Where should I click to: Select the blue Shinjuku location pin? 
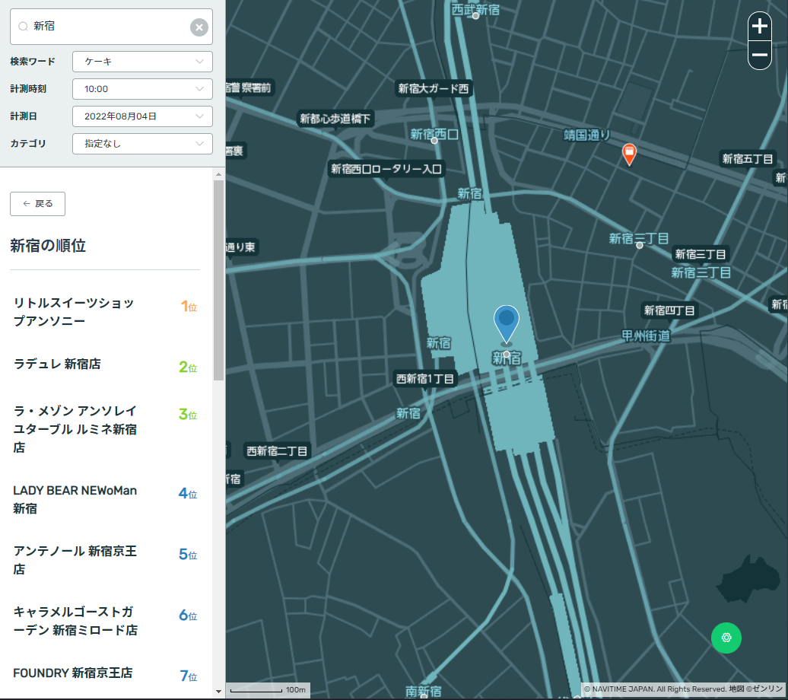click(507, 324)
